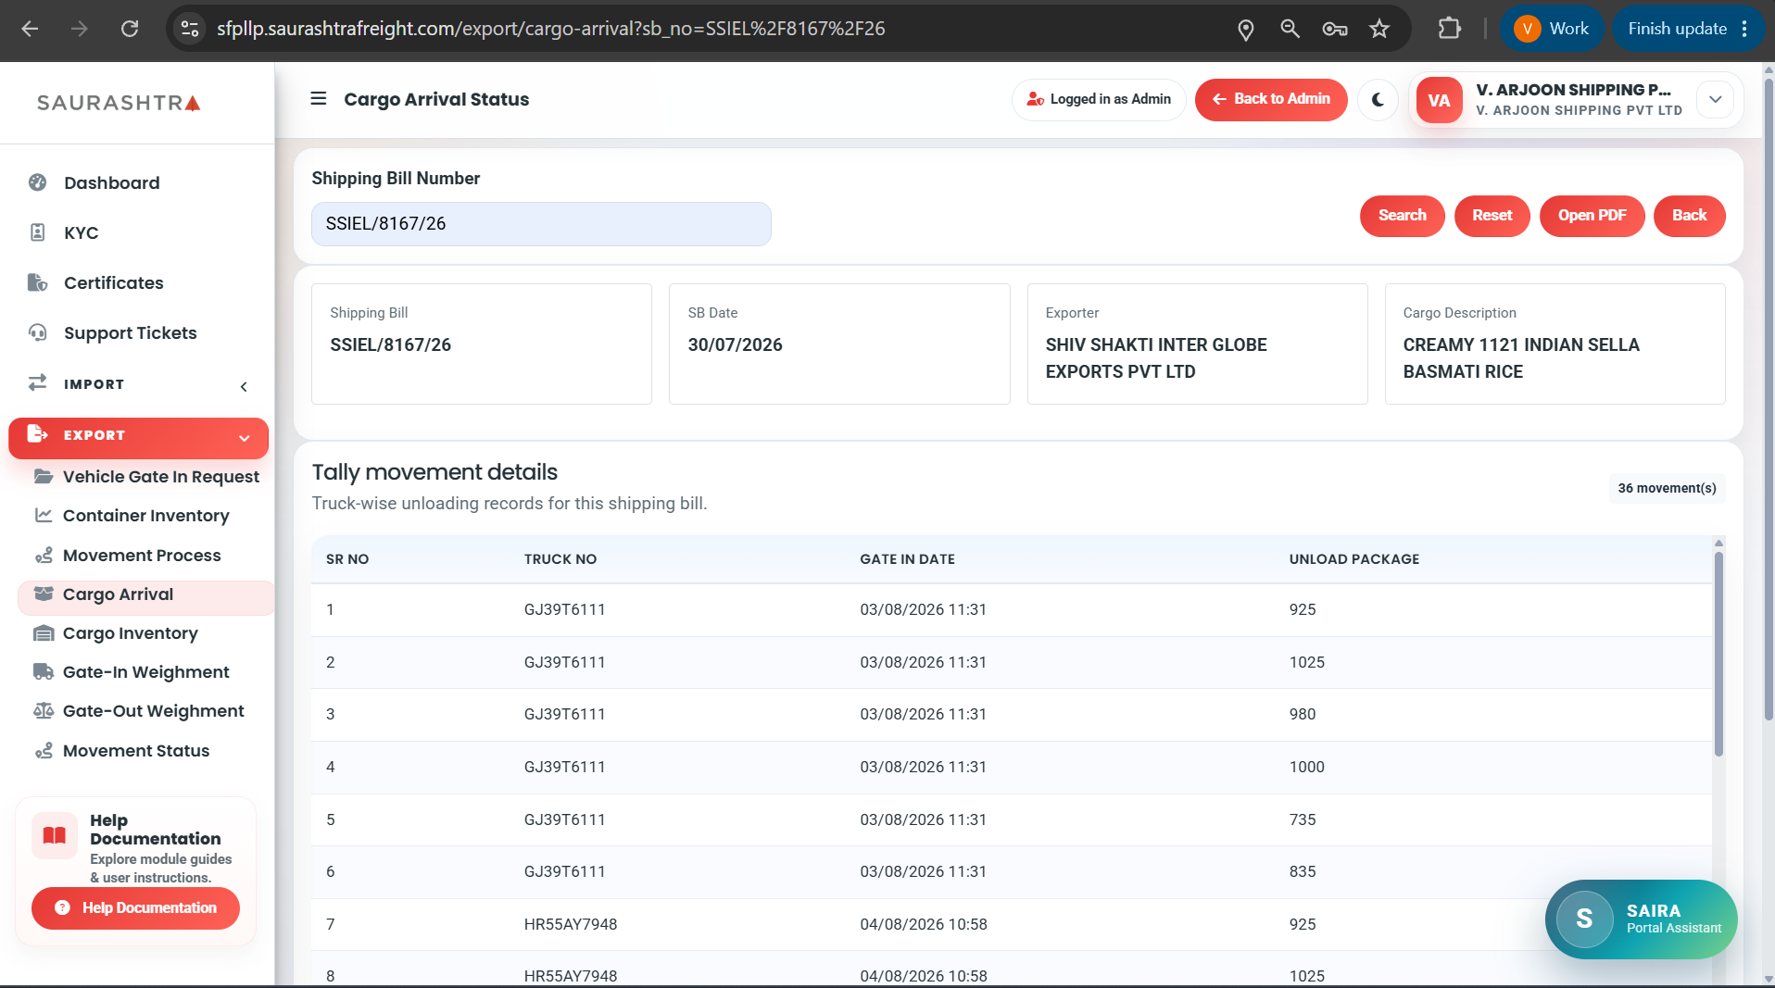The image size is (1775, 988).
Task: Collapse the EXPORT section chevron
Action: pos(244,438)
